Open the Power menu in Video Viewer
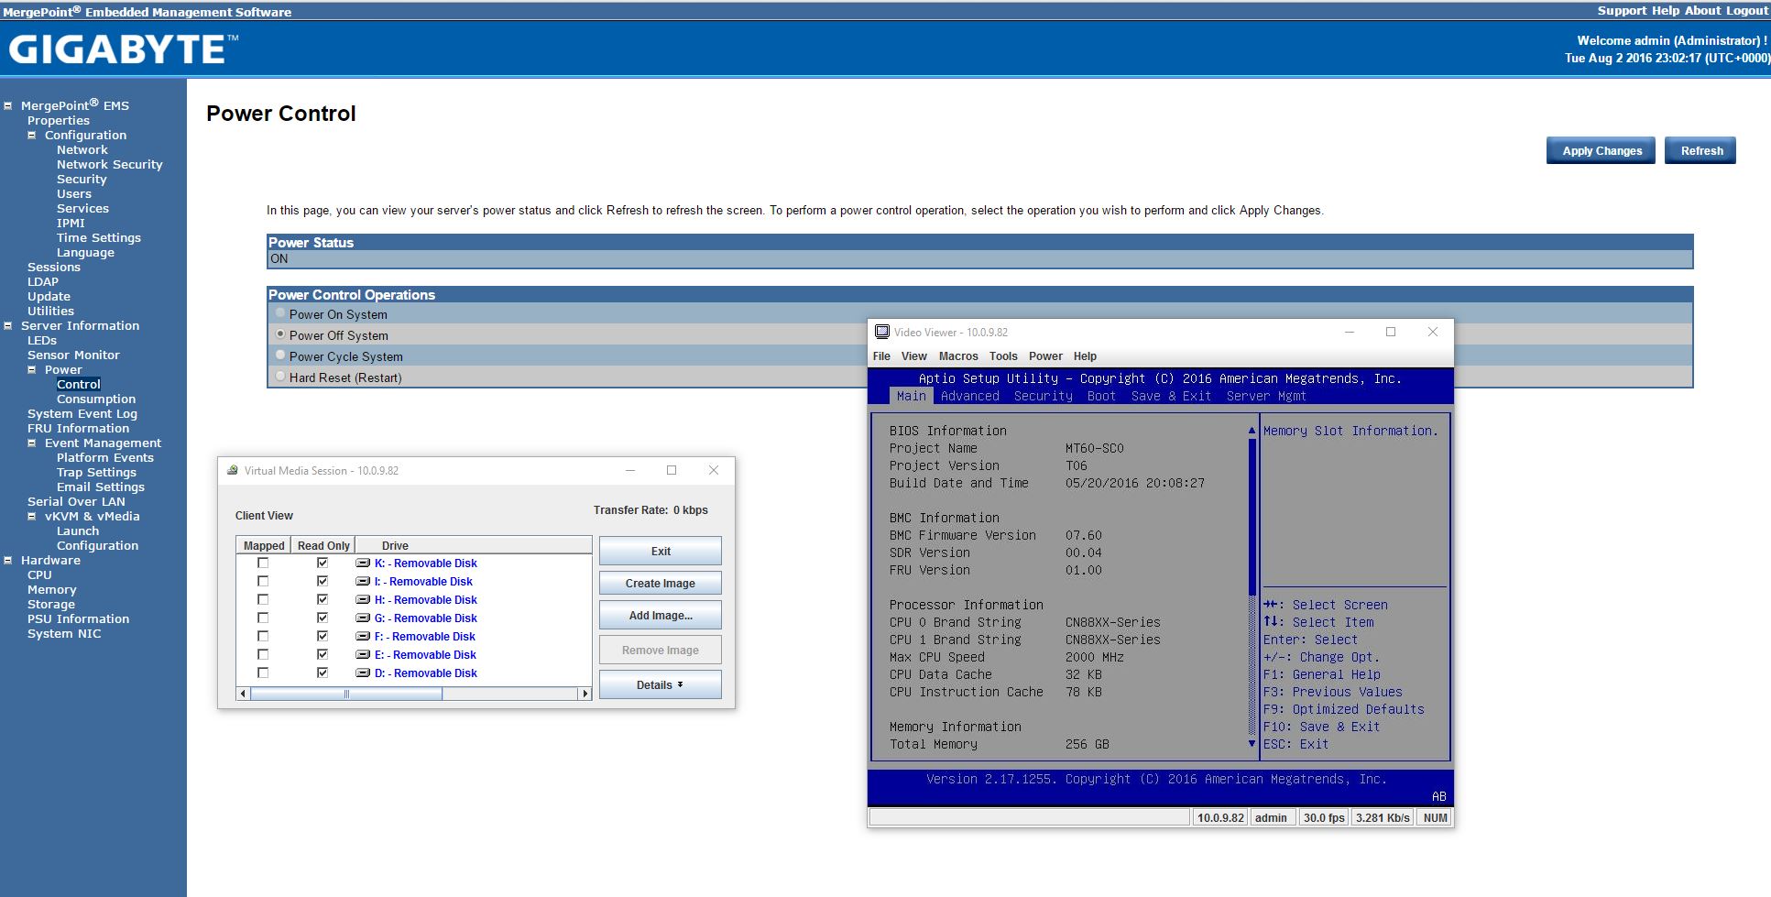Screen dimensions: 1771x897 (x=1044, y=356)
